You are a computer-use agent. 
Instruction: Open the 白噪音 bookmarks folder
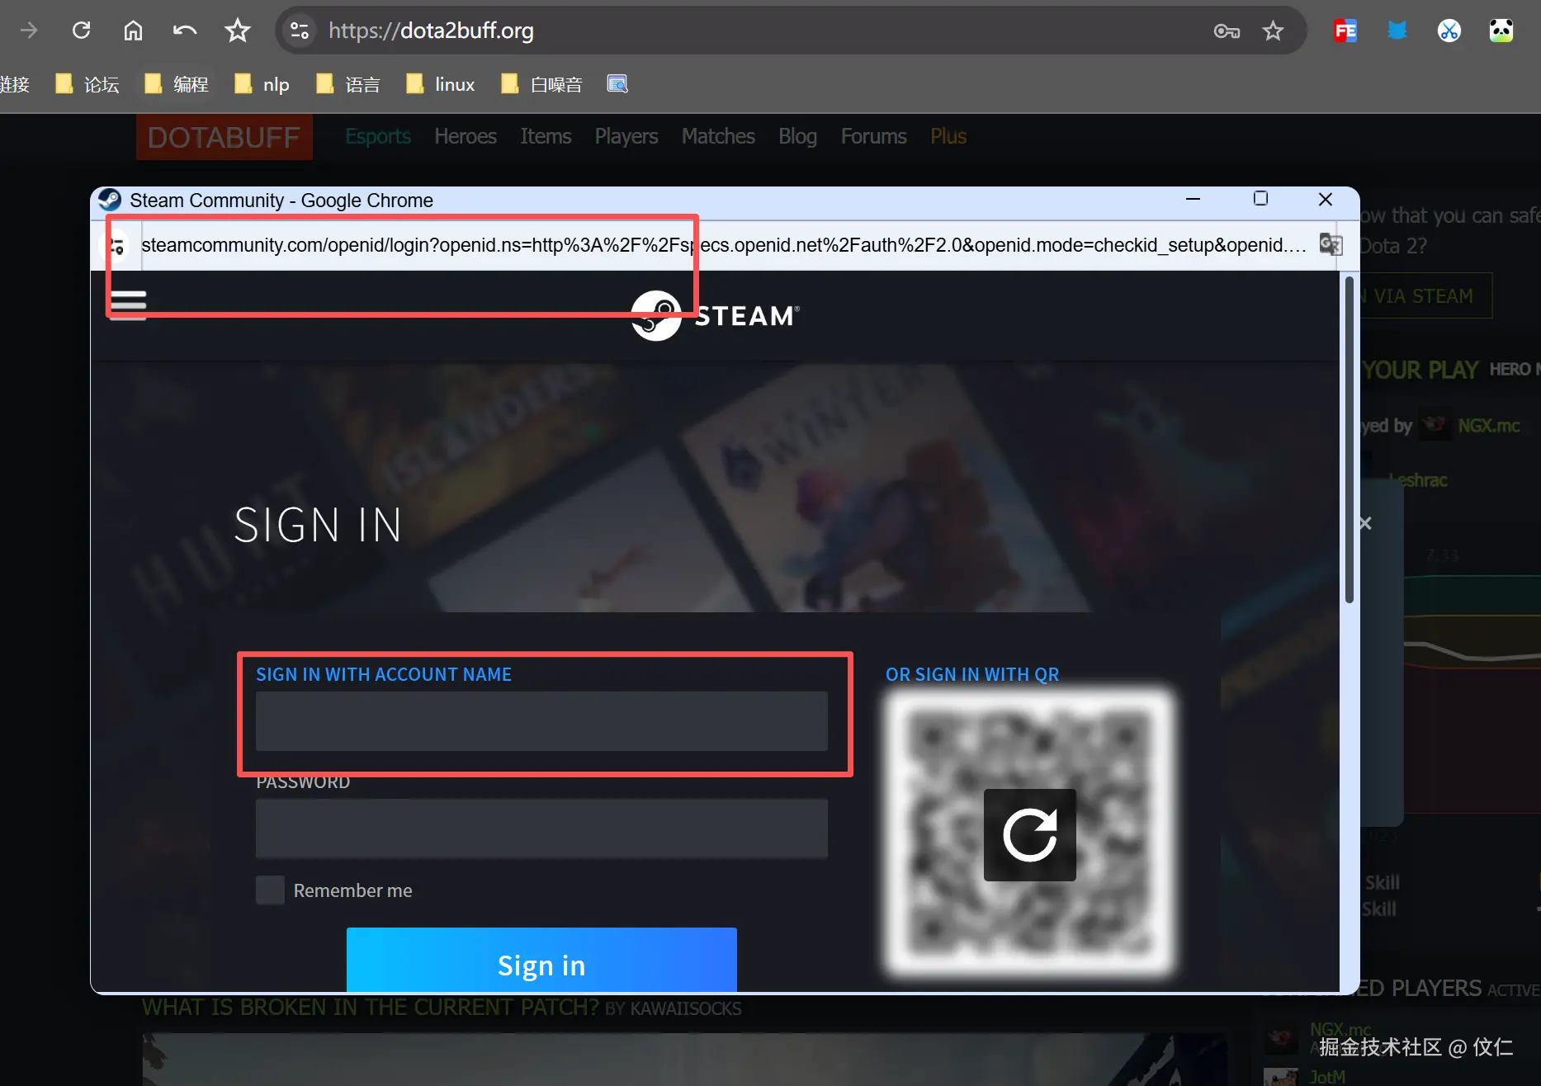coord(541,84)
